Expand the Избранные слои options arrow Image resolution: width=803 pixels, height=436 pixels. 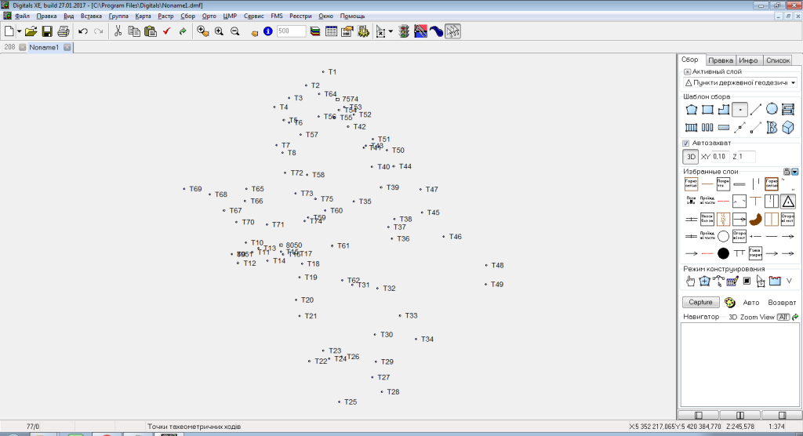point(794,172)
